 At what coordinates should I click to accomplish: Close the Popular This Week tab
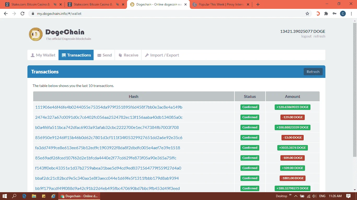coord(248,4)
